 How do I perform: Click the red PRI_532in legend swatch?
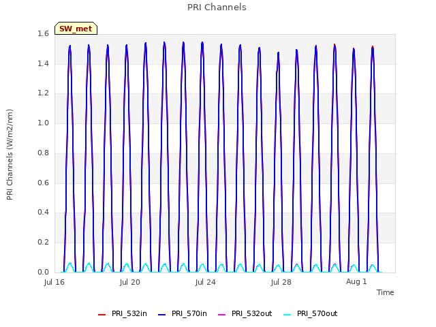(102, 315)
